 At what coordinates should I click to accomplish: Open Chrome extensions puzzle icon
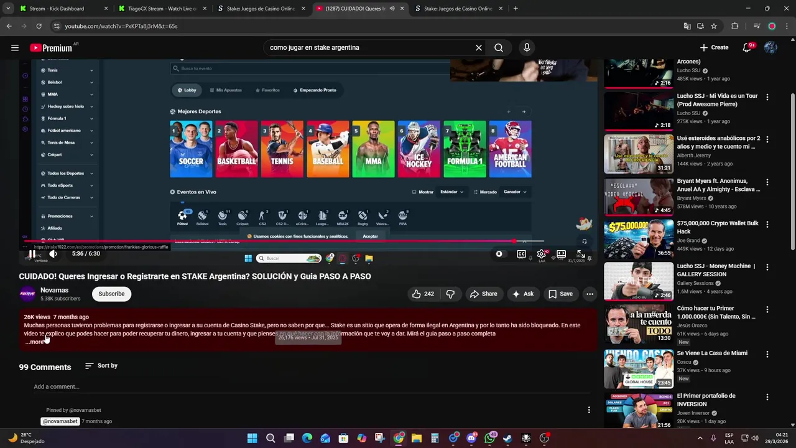734,26
